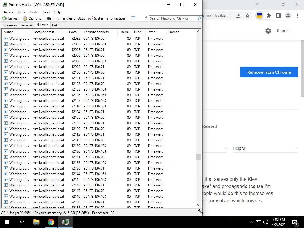
Task: Click process icon of port 52150 row
Action: click(6, 202)
